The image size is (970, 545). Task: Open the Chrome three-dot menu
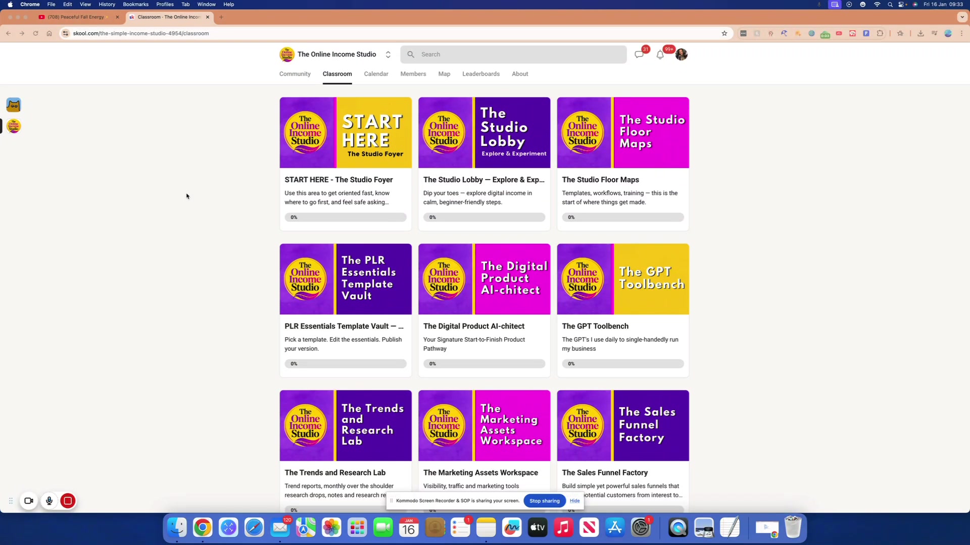point(962,33)
